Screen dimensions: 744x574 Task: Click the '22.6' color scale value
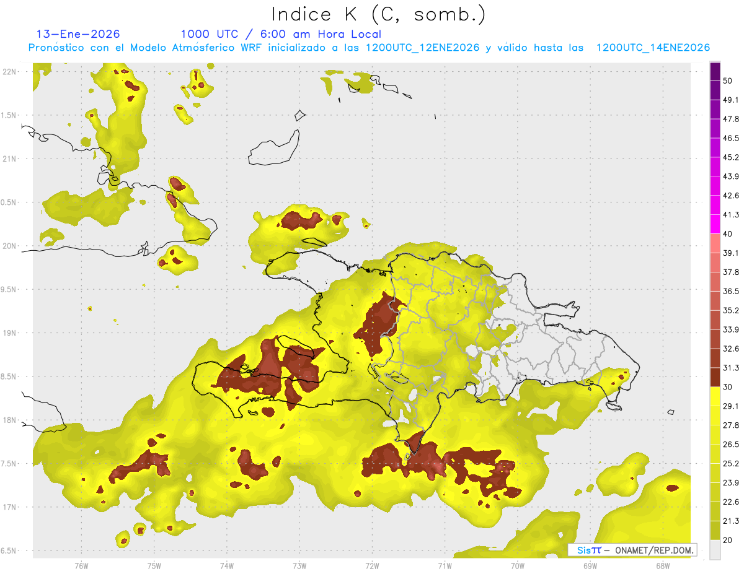coord(731,502)
